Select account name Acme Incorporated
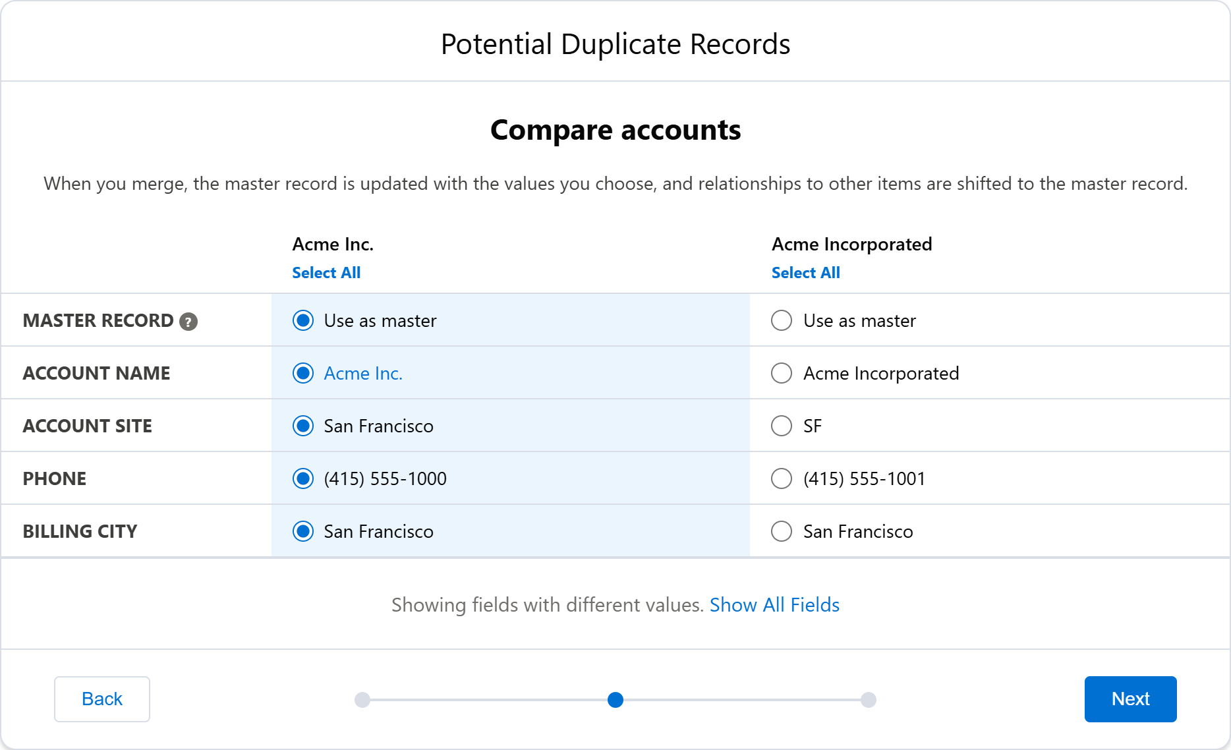The image size is (1231, 750). click(781, 373)
